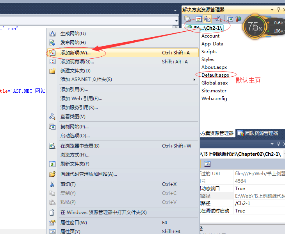This screenshot has height=234, width=285.
Task: Choose 添加新项(W)... in the context menu
Action: tap(123, 53)
